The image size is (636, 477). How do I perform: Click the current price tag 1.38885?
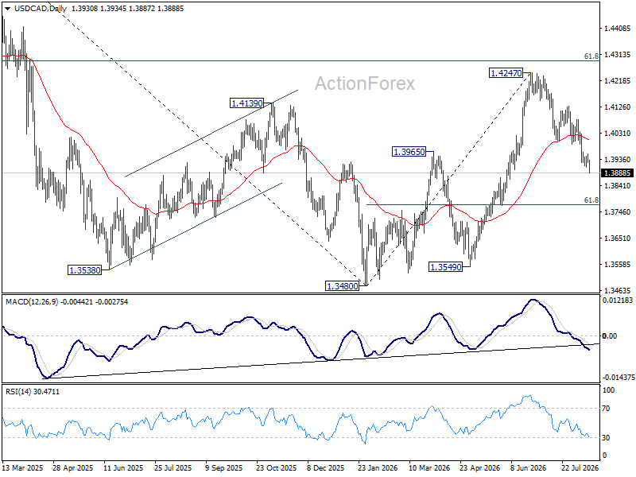coord(618,173)
